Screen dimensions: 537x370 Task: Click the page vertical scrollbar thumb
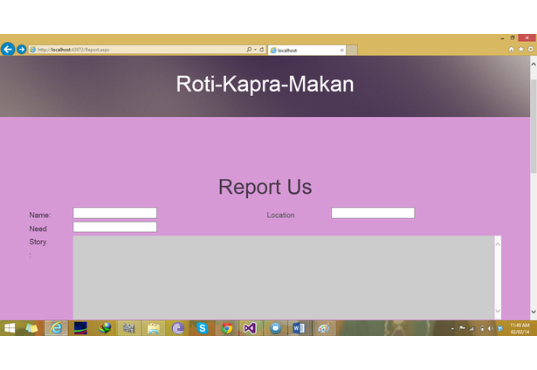[x=534, y=126]
